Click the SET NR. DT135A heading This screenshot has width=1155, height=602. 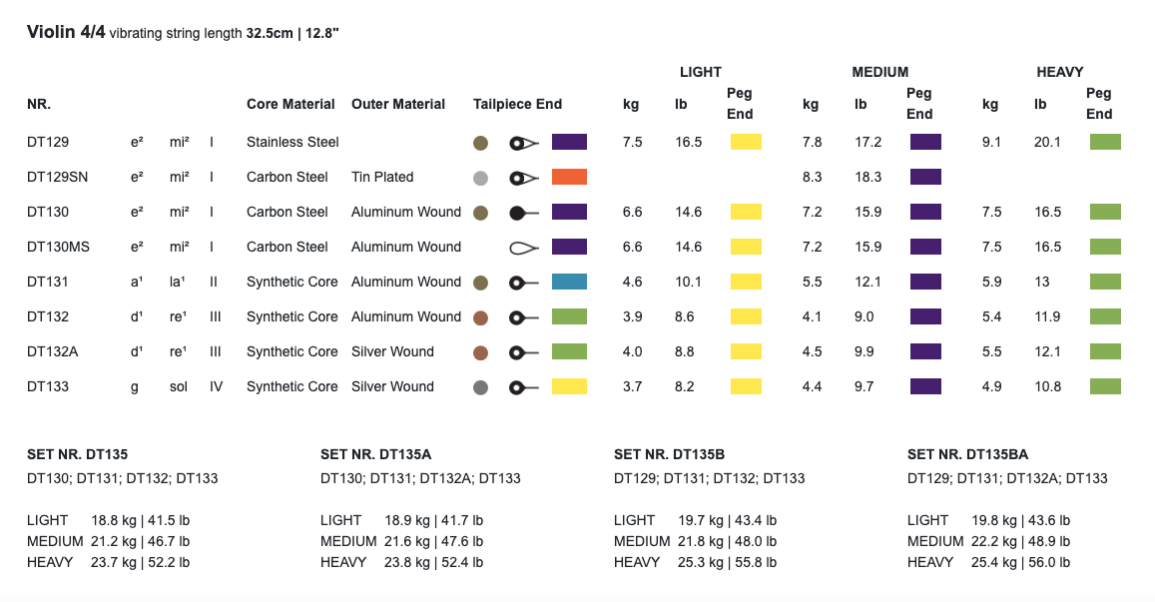click(x=375, y=454)
